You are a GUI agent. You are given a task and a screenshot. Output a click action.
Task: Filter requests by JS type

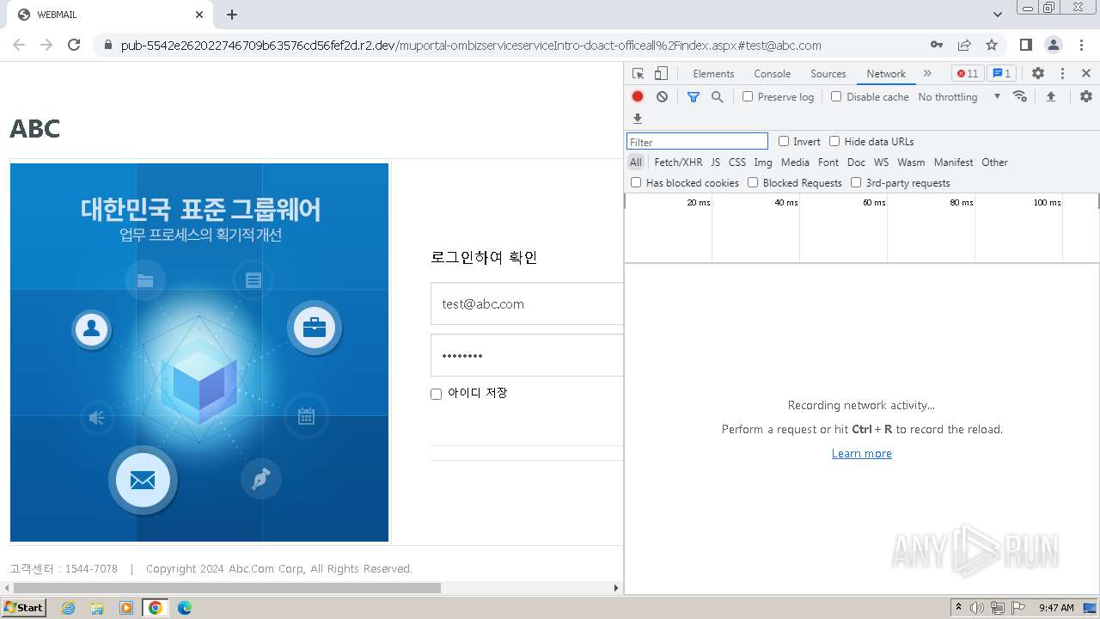point(715,162)
